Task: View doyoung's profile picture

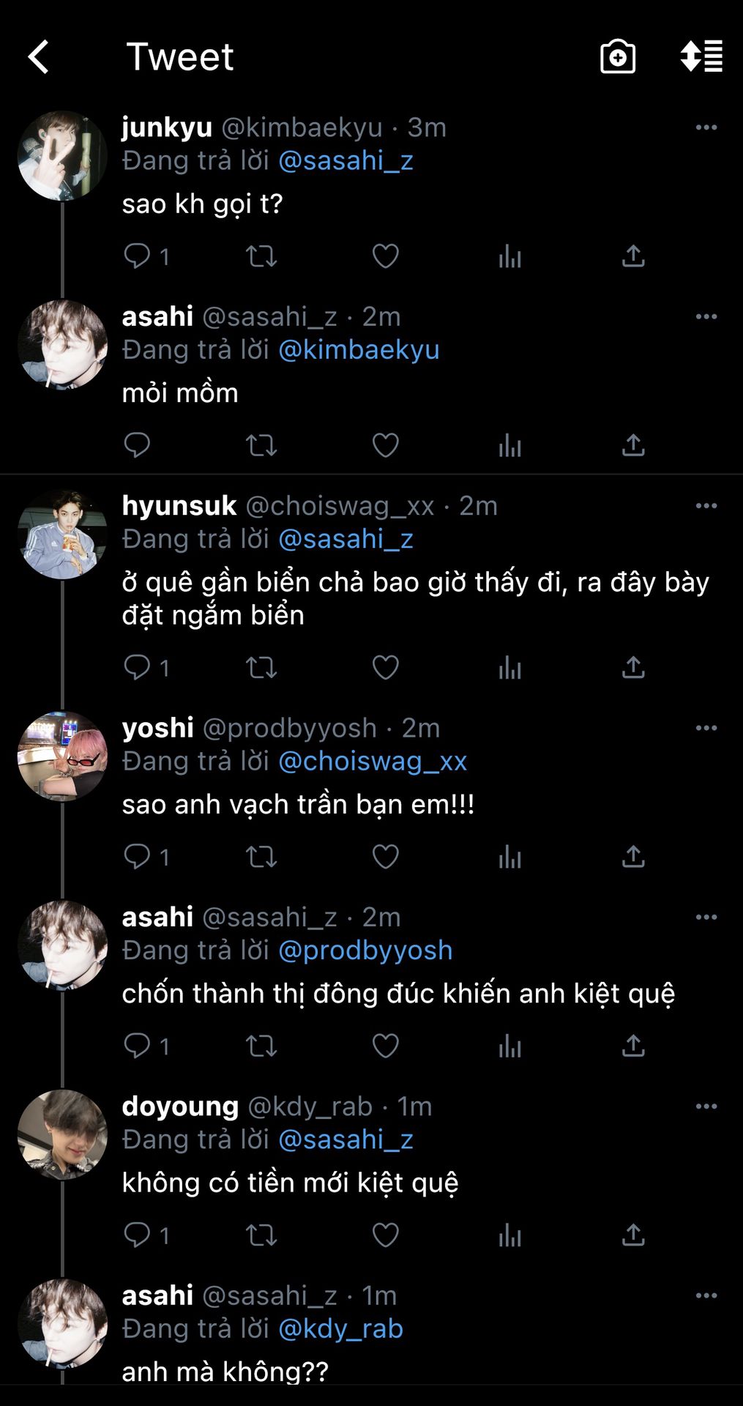Action: coord(62,1134)
